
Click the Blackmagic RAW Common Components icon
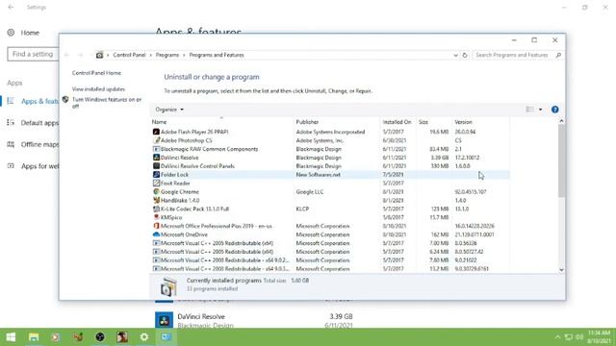156,149
